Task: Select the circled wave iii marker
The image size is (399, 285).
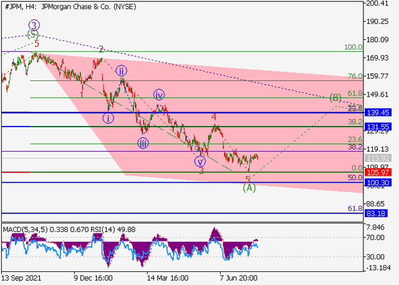Action: [x=143, y=143]
